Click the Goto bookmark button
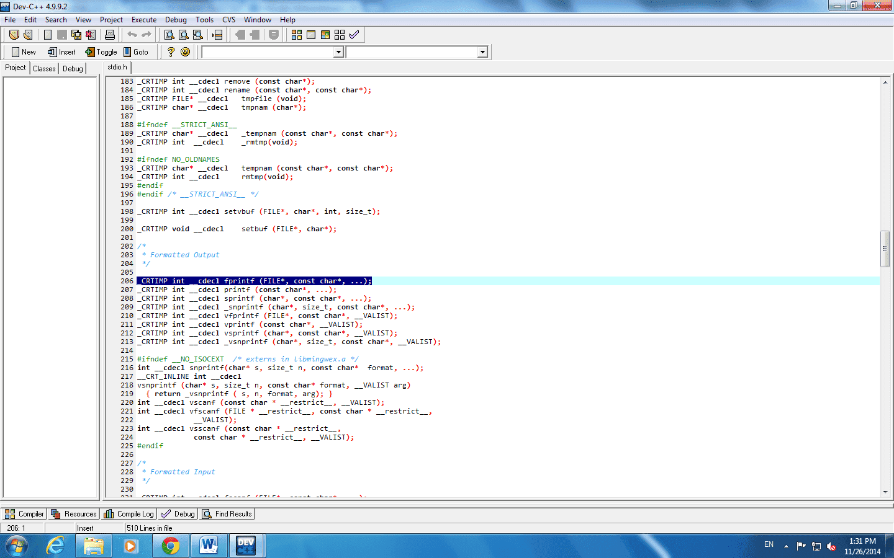This screenshot has width=894, height=558. 136,52
